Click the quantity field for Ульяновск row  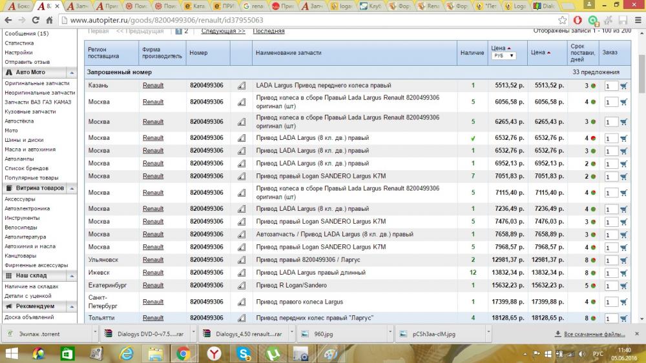click(x=610, y=260)
